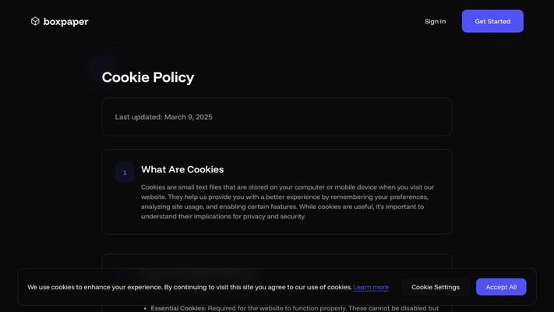554x312 pixels.
Task: Click the second section card's top edge
Action: pos(277,254)
